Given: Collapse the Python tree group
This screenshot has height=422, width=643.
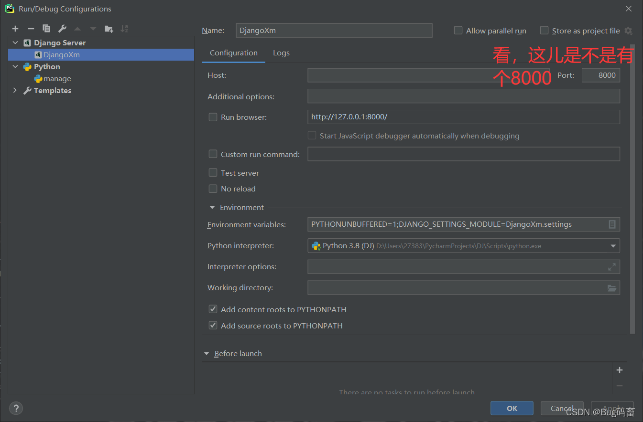Looking at the screenshot, I should pos(15,66).
